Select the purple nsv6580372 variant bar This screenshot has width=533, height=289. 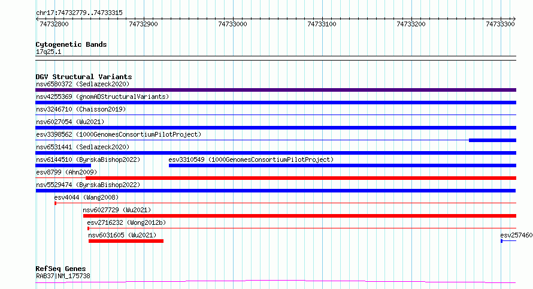point(275,90)
